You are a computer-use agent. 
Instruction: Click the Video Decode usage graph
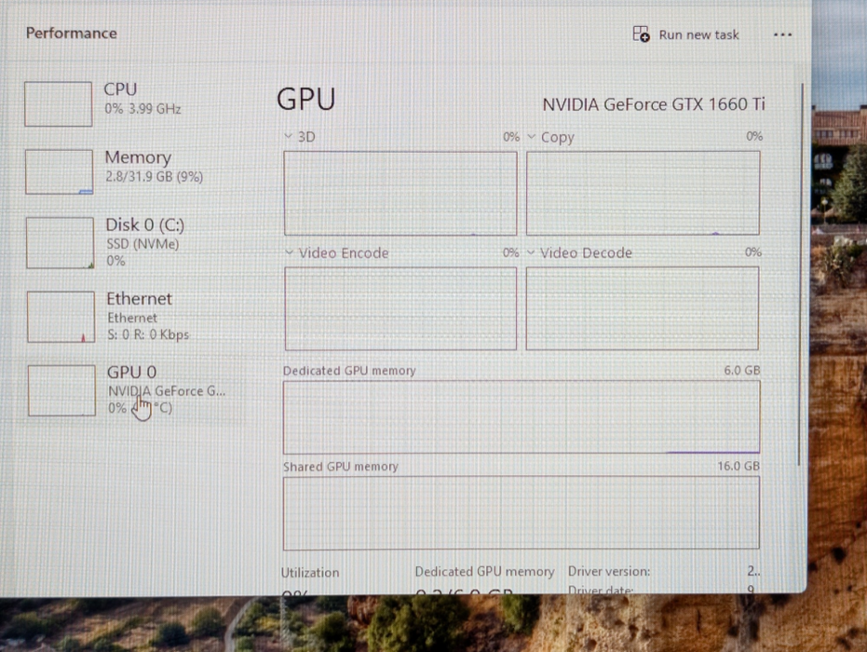click(643, 308)
